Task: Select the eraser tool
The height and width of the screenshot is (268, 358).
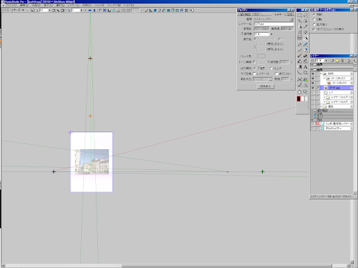Action: (x=306, y=50)
